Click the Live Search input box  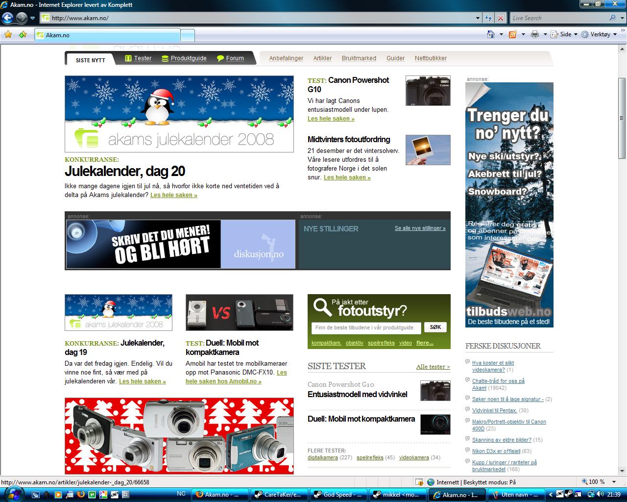pyautogui.click(x=558, y=18)
